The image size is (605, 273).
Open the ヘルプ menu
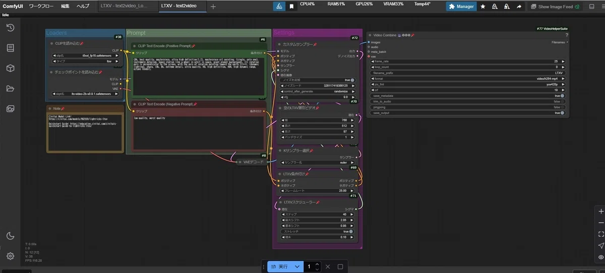83,7
